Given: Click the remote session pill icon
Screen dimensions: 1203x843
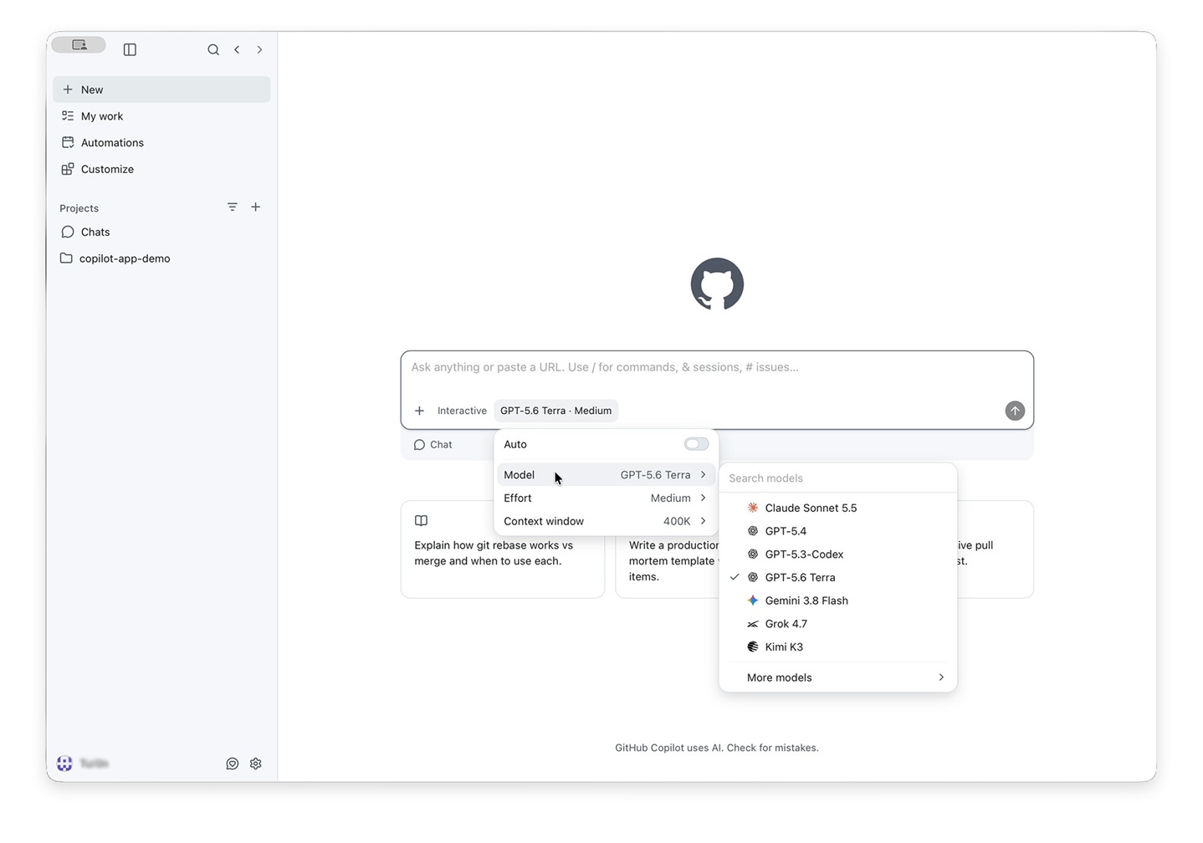Looking at the screenshot, I should point(79,45).
